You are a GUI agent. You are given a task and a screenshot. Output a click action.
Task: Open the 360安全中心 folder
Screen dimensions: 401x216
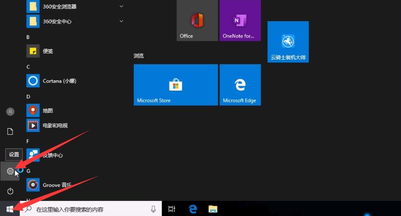(76, 21)
